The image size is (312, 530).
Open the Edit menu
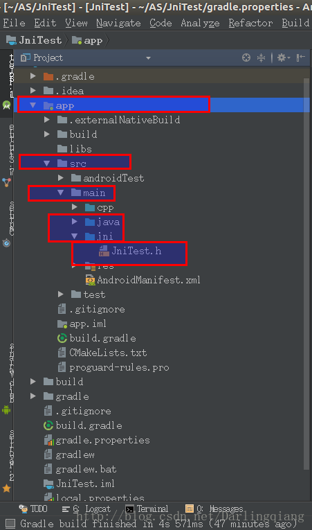[45, 23]
